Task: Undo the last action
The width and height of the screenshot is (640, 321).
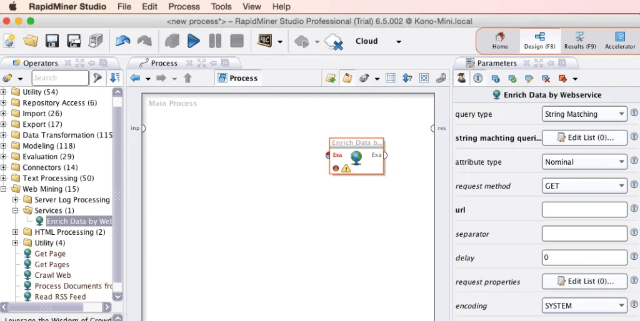Action: 122,41
